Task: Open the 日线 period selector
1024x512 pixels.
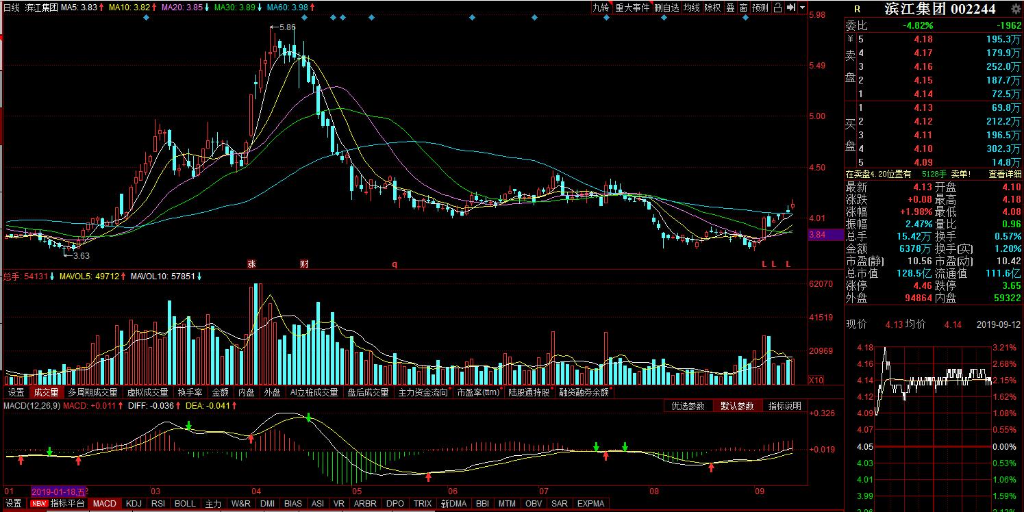Action: [x=11, y=8]
